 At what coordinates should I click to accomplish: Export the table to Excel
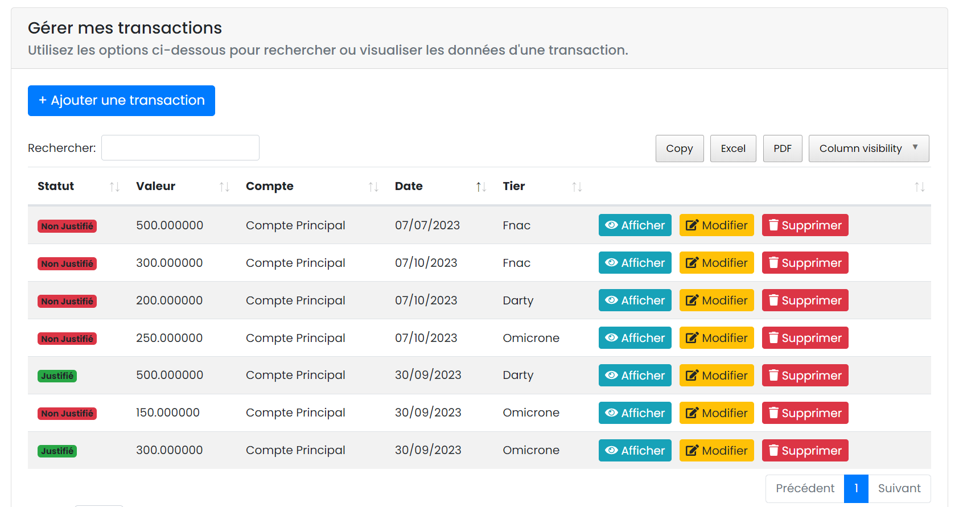click(x=732, y=149)
